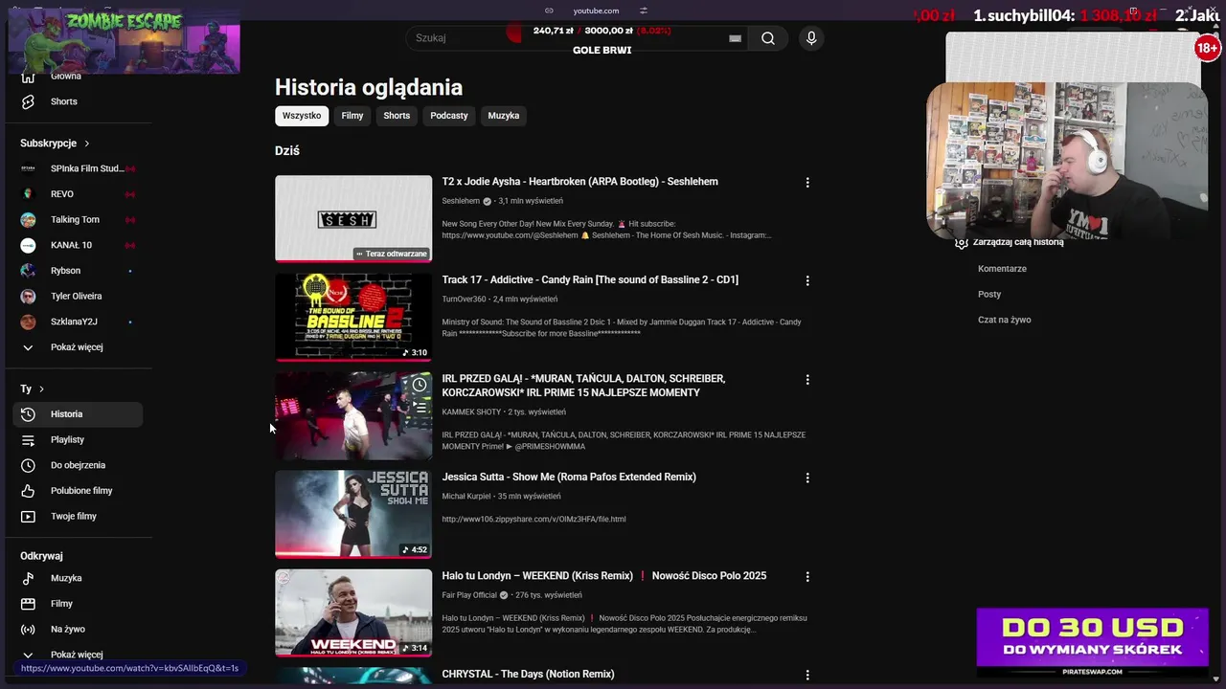Open options menu for IRL PRZED GALĄ video
The width and height of the screenshot is (1226, 689).
pos(807,380)
